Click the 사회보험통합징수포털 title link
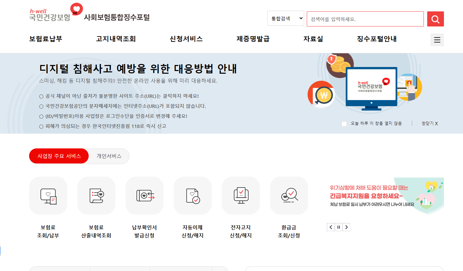The width and height of the screenshot is (463, 271). tap(117, 17)
